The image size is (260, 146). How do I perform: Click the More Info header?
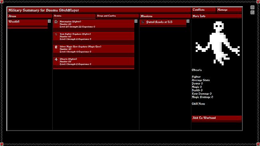[217, 16]
